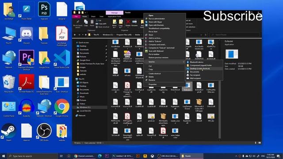Open the address bar history dropdown
The height and width of the screenshot is (159, 283).
pyautogui.click(x=201, y=34)
